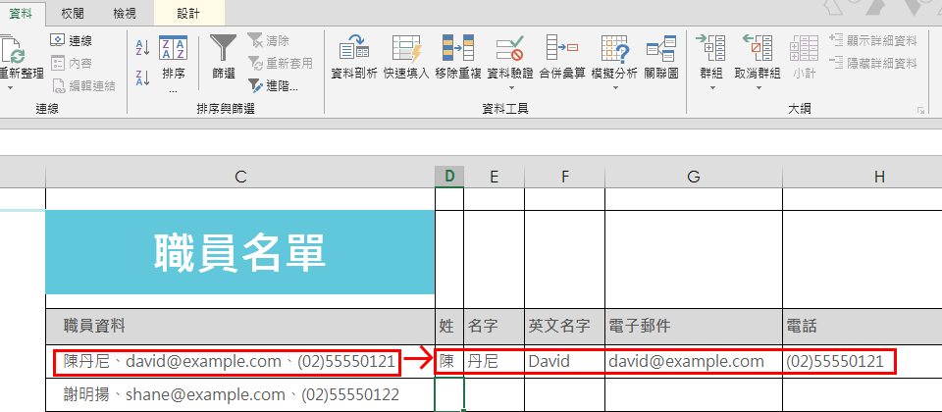Viewport: 942px width, 412px height.
Task: Expand Refresh All dropdown arrow
Action: click(11, 87)
